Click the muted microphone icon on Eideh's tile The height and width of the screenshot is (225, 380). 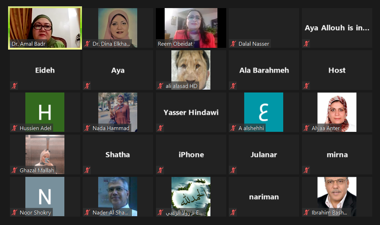pos(14,86)
